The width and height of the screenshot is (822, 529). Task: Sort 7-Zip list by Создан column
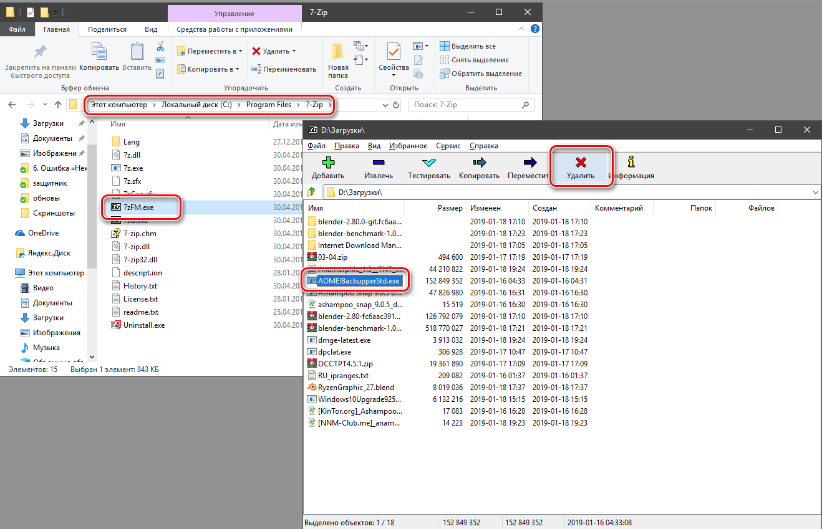(x=560, y=208)
